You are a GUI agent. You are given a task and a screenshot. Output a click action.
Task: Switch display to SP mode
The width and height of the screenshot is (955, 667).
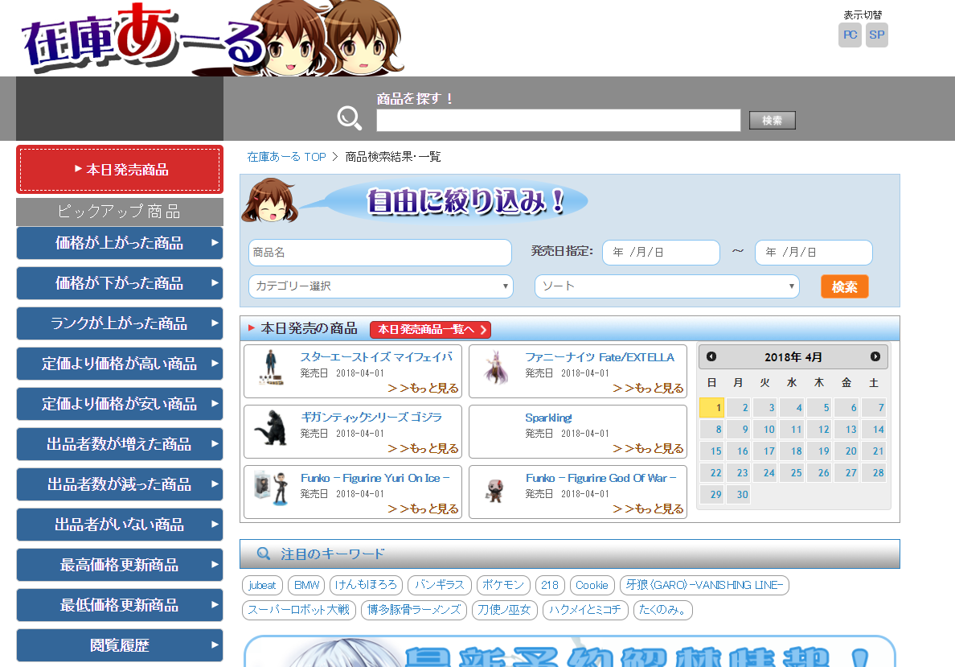[x=877, y=35]
